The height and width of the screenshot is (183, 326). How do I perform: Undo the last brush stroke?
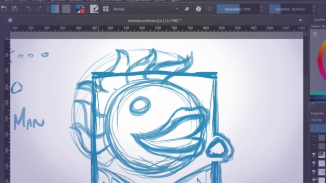(x=29, y=9)
